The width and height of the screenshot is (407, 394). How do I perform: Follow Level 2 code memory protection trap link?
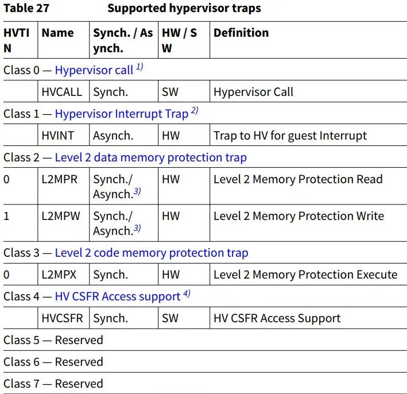point(152,253)
